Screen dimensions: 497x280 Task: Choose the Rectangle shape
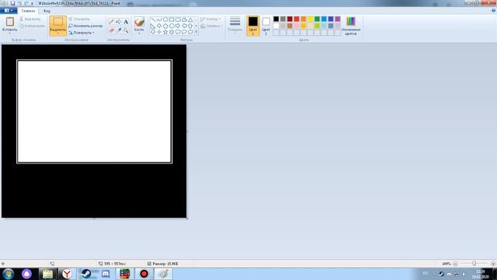[x=172, y=19]
